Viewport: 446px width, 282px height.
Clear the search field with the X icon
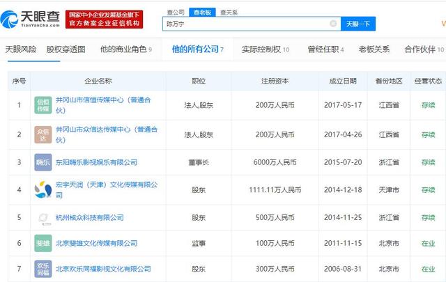click(x=333, y=24)
